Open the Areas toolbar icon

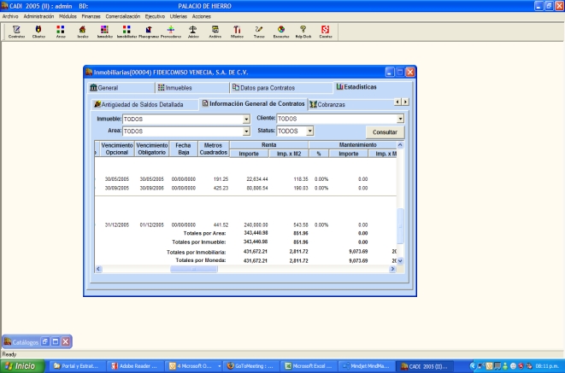click(61, 31)
